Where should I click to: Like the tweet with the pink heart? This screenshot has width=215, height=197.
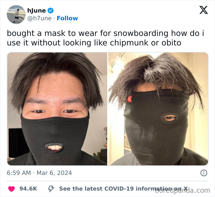11,189
